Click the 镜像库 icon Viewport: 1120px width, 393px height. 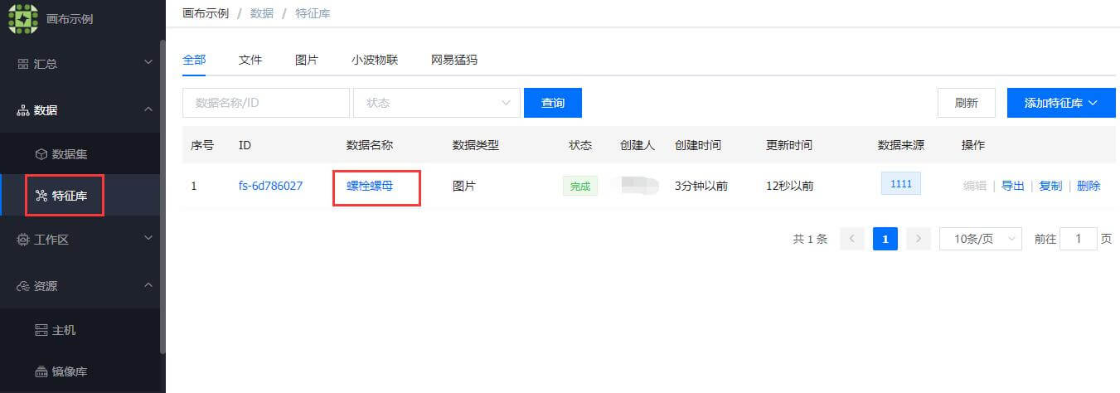41,371
